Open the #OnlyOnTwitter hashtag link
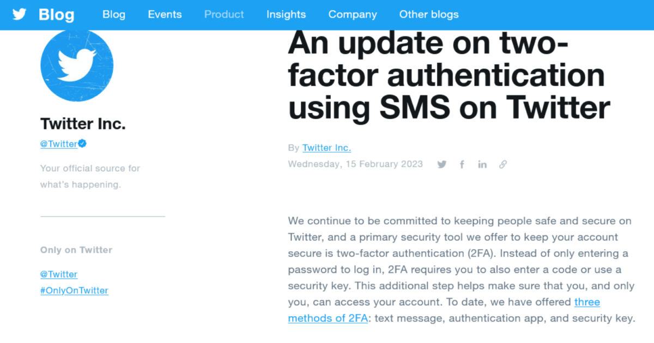The width and height of the screenshot is (654, 343). click(x=74, y=291)
